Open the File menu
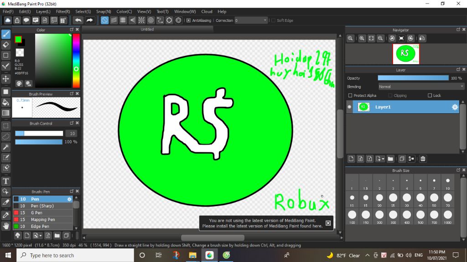 (x=8, y=11)
